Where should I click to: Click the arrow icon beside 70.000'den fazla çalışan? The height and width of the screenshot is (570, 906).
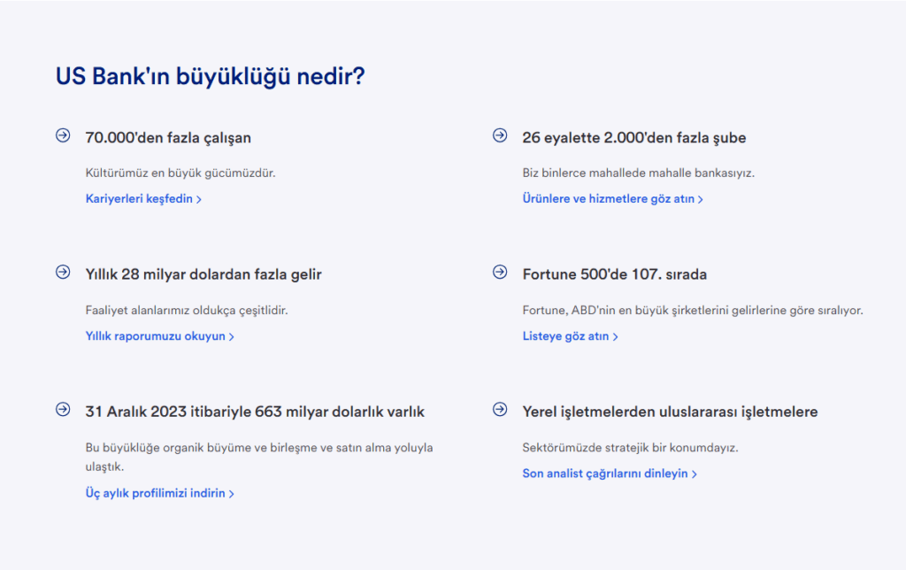pyautogui.click(x=63, y=135)
